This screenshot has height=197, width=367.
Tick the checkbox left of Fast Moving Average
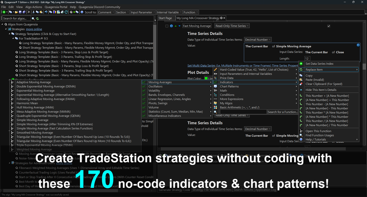point(167,26)
